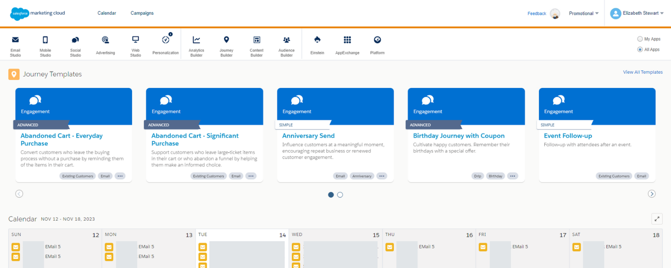Image resolution: width=671 pixels, height=268 pixels.
Task: Click Wednesday's first email event icon
Action: 296,247
